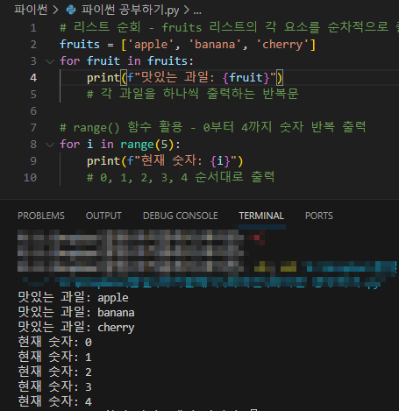Screen dimensions: 399x411
Task: Click terminal output '맛있는 과일: cherry'
Action: [x=76, y=327]
